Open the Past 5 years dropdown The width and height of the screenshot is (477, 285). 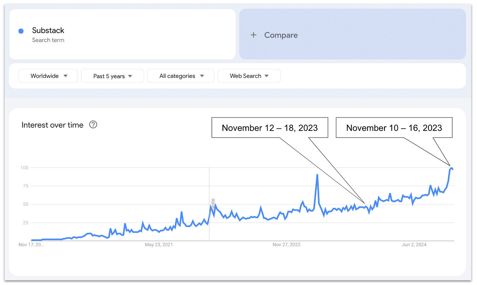[112, 76]
